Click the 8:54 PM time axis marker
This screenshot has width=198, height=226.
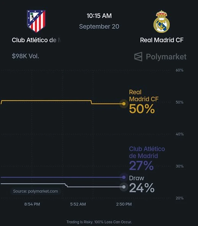pyautogui.click(x=32, y=204)
